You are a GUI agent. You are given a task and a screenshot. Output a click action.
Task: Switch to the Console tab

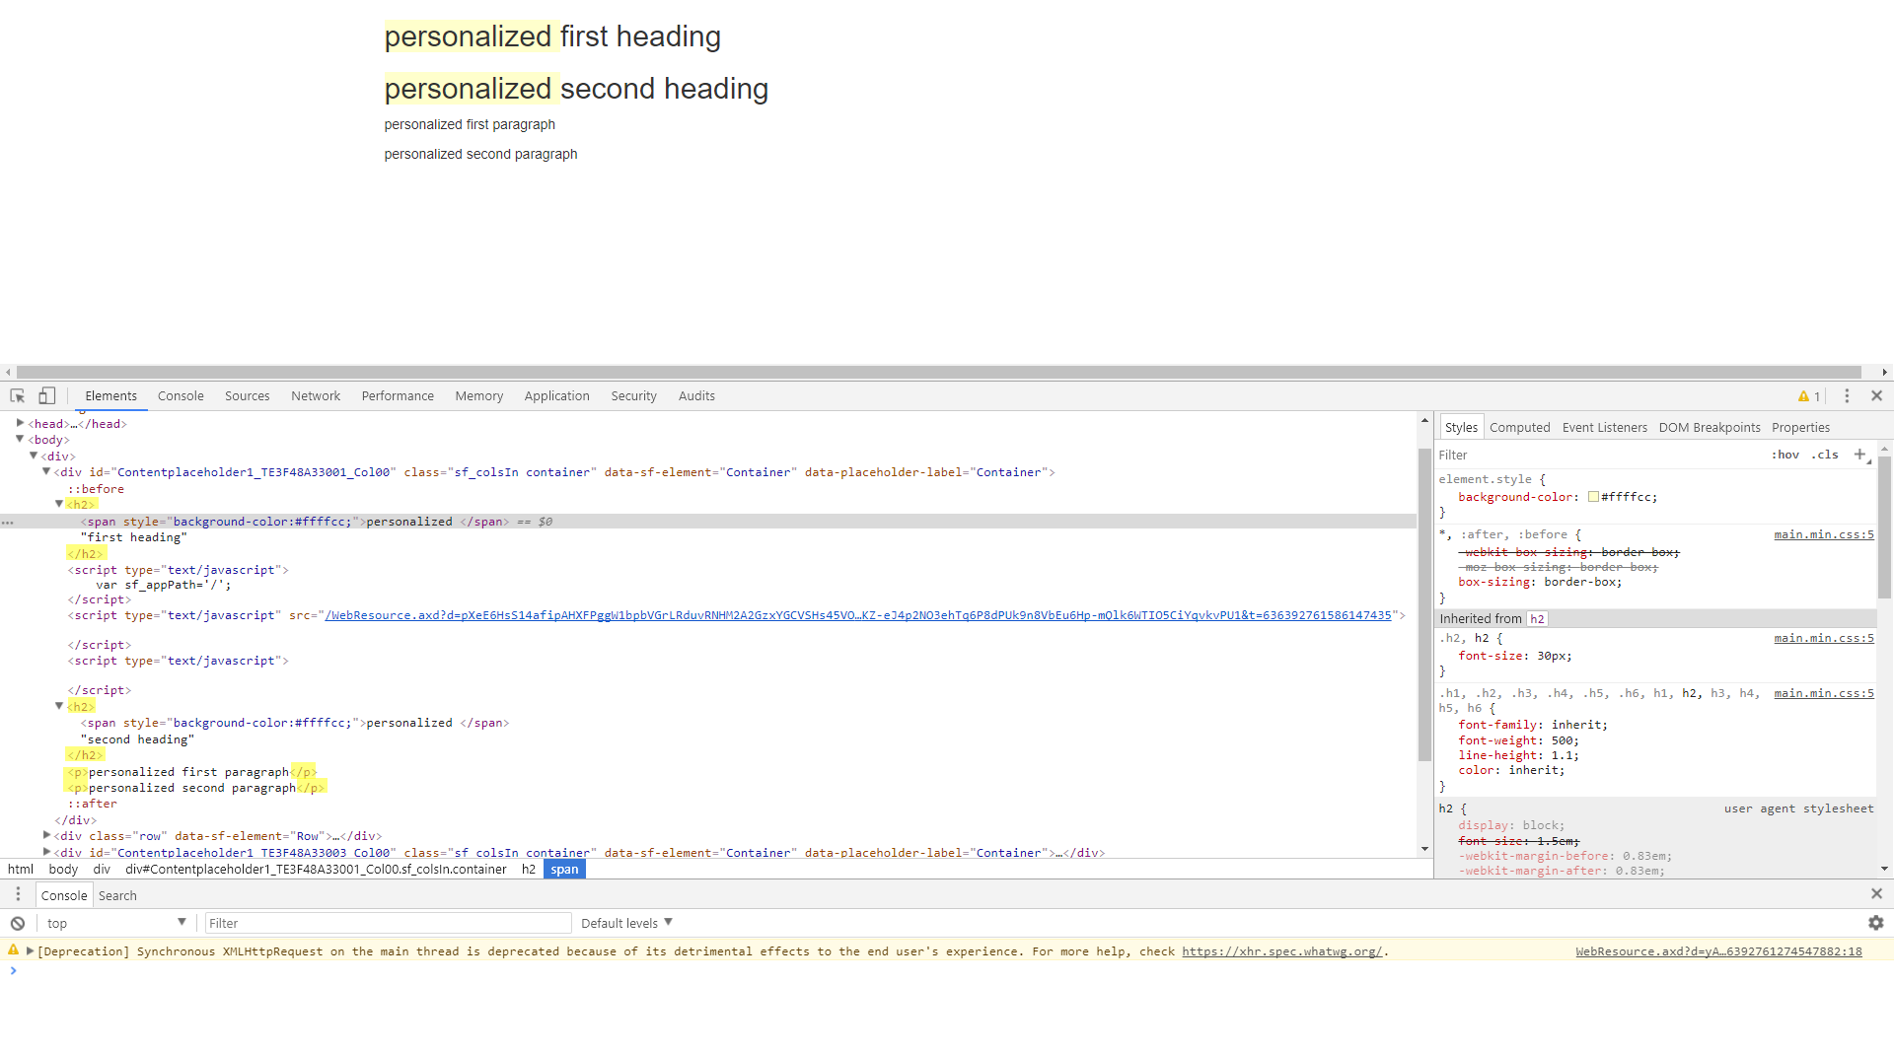181,395
